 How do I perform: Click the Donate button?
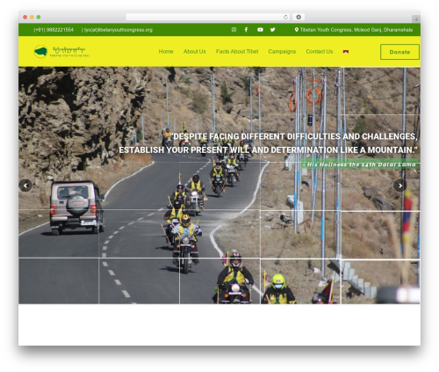coord(399,52)
